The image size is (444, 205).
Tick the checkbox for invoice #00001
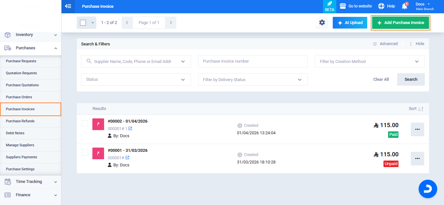point(85,152)
